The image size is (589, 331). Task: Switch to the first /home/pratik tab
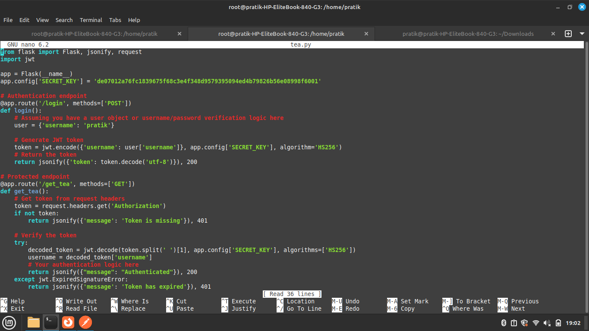tap(94, 34)
